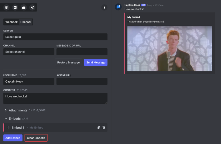Click 'I love webhooks!' preview message text

(x=134, y=9)
